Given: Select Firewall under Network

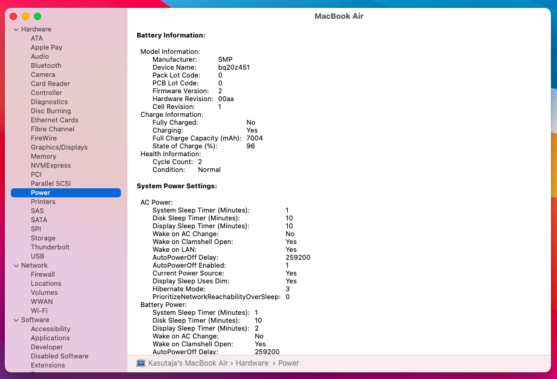Looking at the screenshot, I should pyautogui.click(x=42, y=274).
